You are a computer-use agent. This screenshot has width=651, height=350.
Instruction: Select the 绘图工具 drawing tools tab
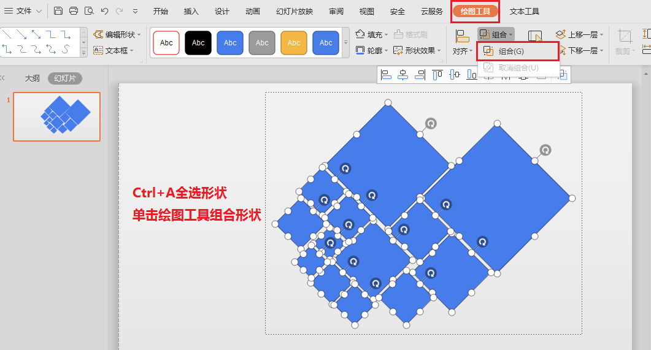click(476, 11)
